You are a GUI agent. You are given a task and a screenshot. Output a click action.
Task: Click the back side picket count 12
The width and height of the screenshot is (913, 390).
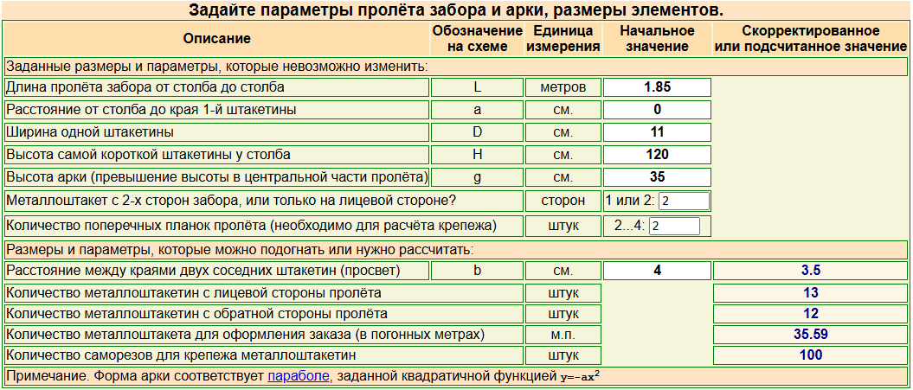pyautogui.click(x=810, y=314)
